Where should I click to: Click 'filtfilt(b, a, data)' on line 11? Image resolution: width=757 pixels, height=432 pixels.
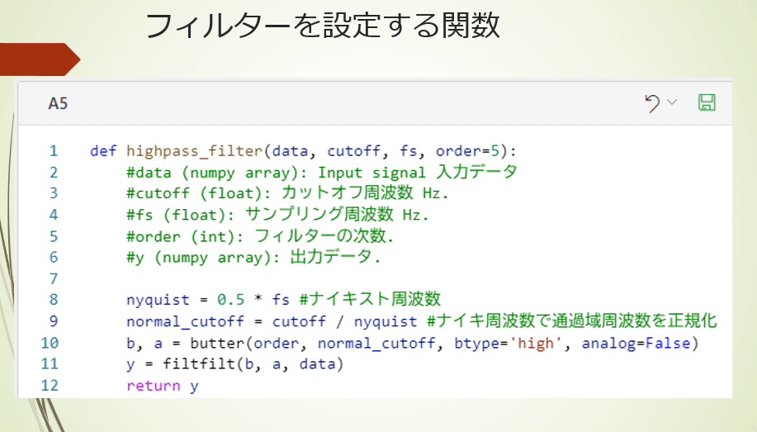(253, 363)
